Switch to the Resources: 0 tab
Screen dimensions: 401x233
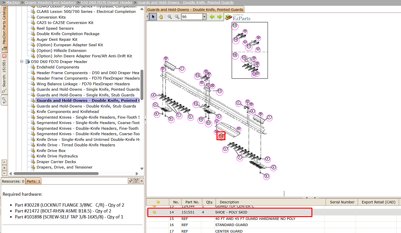(13, 181)
